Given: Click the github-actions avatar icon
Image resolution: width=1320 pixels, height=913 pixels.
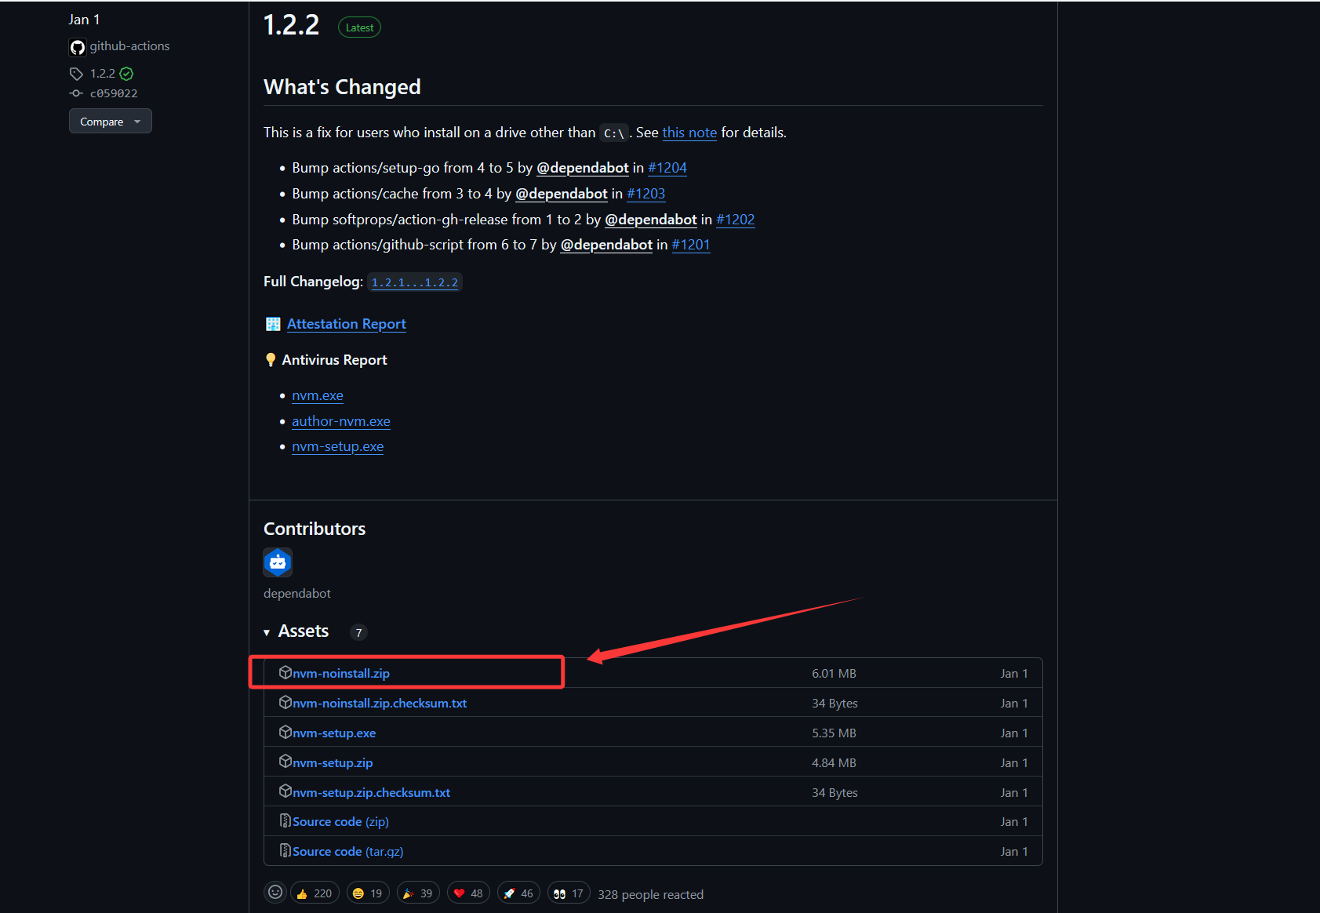Looking at the screenshot, I should [77, 47].
